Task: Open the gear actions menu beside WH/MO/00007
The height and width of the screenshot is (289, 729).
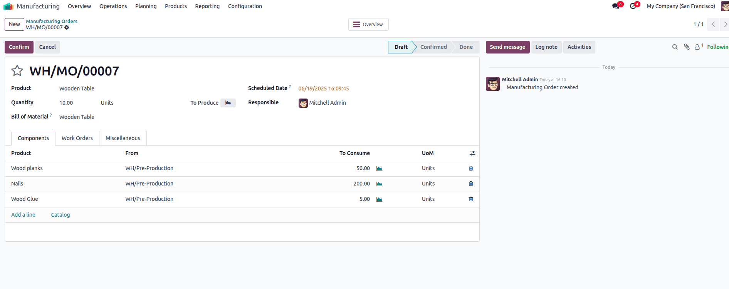Action: (x=67, y=27)
